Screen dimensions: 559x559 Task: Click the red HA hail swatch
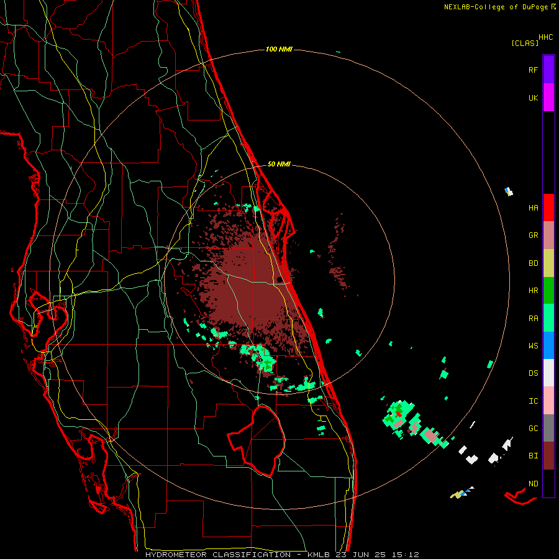coord(548,207)
